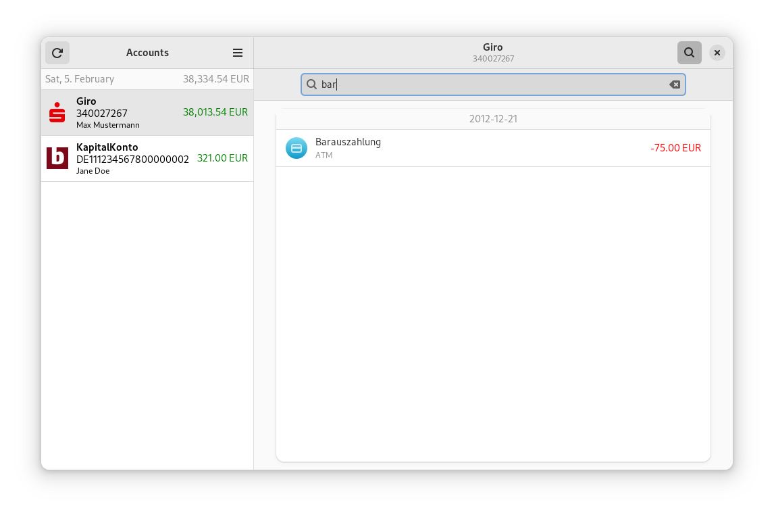The width and height of the screenshot is (774, 515).
Task: Click the red Sparkasse bank logo
Action: [57, 112]
